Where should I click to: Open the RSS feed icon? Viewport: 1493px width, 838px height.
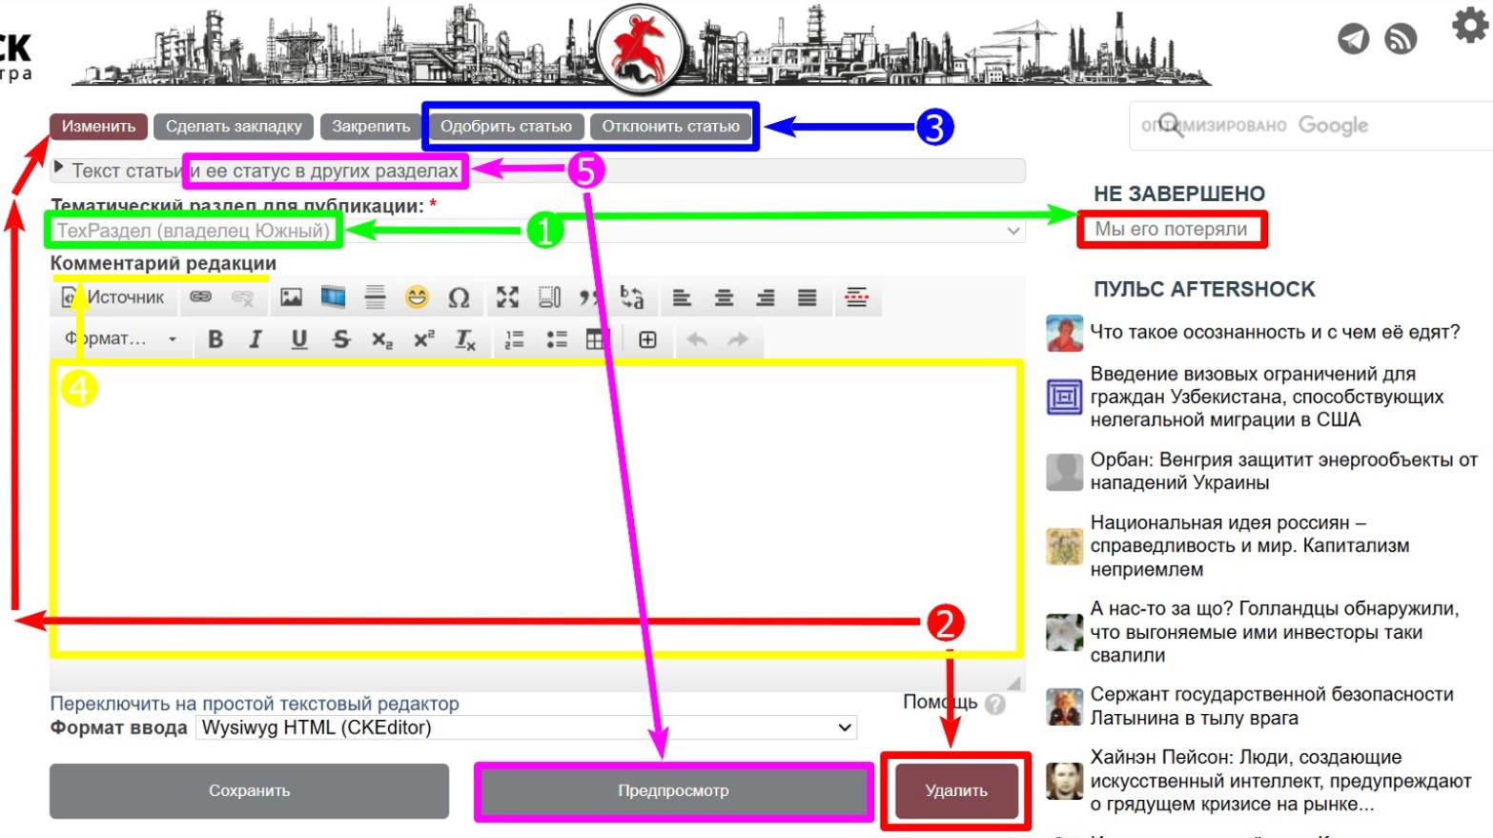[x=1401, y=39]
